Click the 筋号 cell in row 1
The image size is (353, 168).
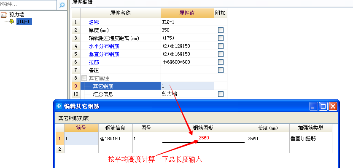coord(81,139)
